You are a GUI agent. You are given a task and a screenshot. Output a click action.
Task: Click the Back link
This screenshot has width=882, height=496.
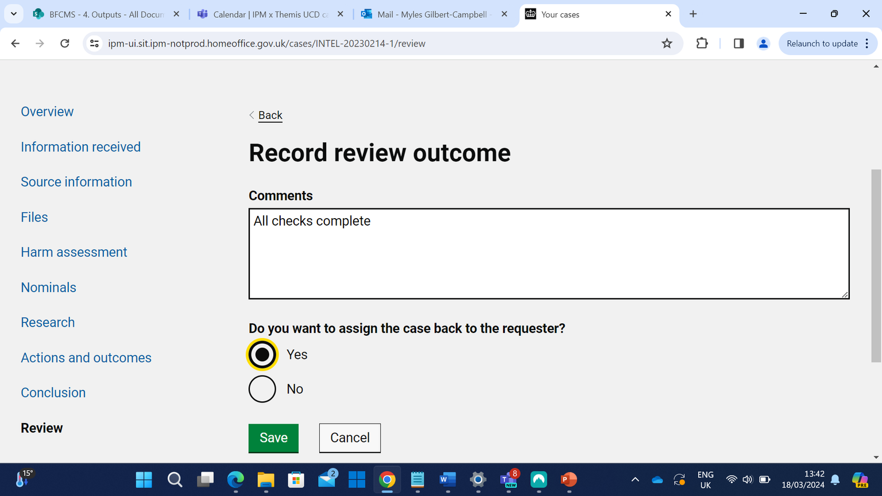point(270,115)
